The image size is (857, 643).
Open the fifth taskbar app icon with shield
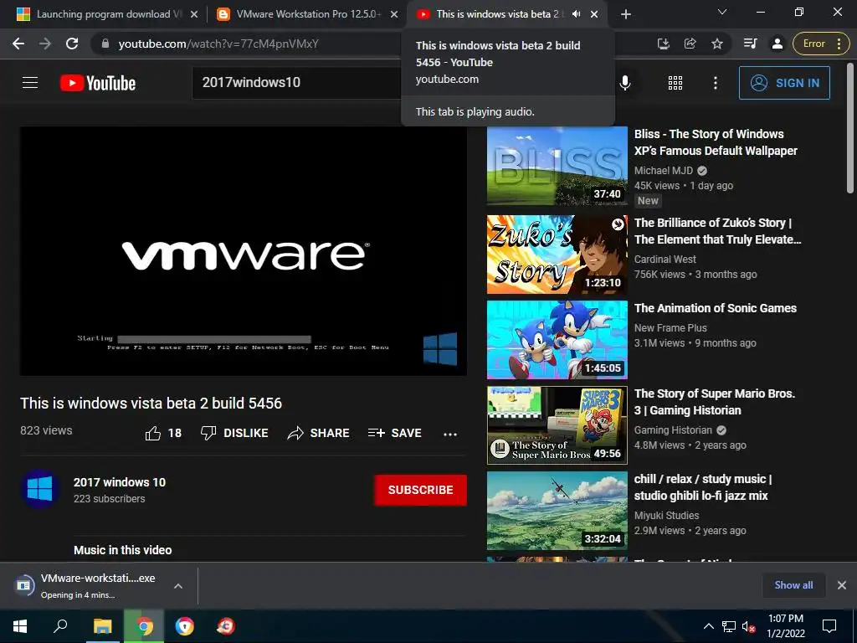185,626
